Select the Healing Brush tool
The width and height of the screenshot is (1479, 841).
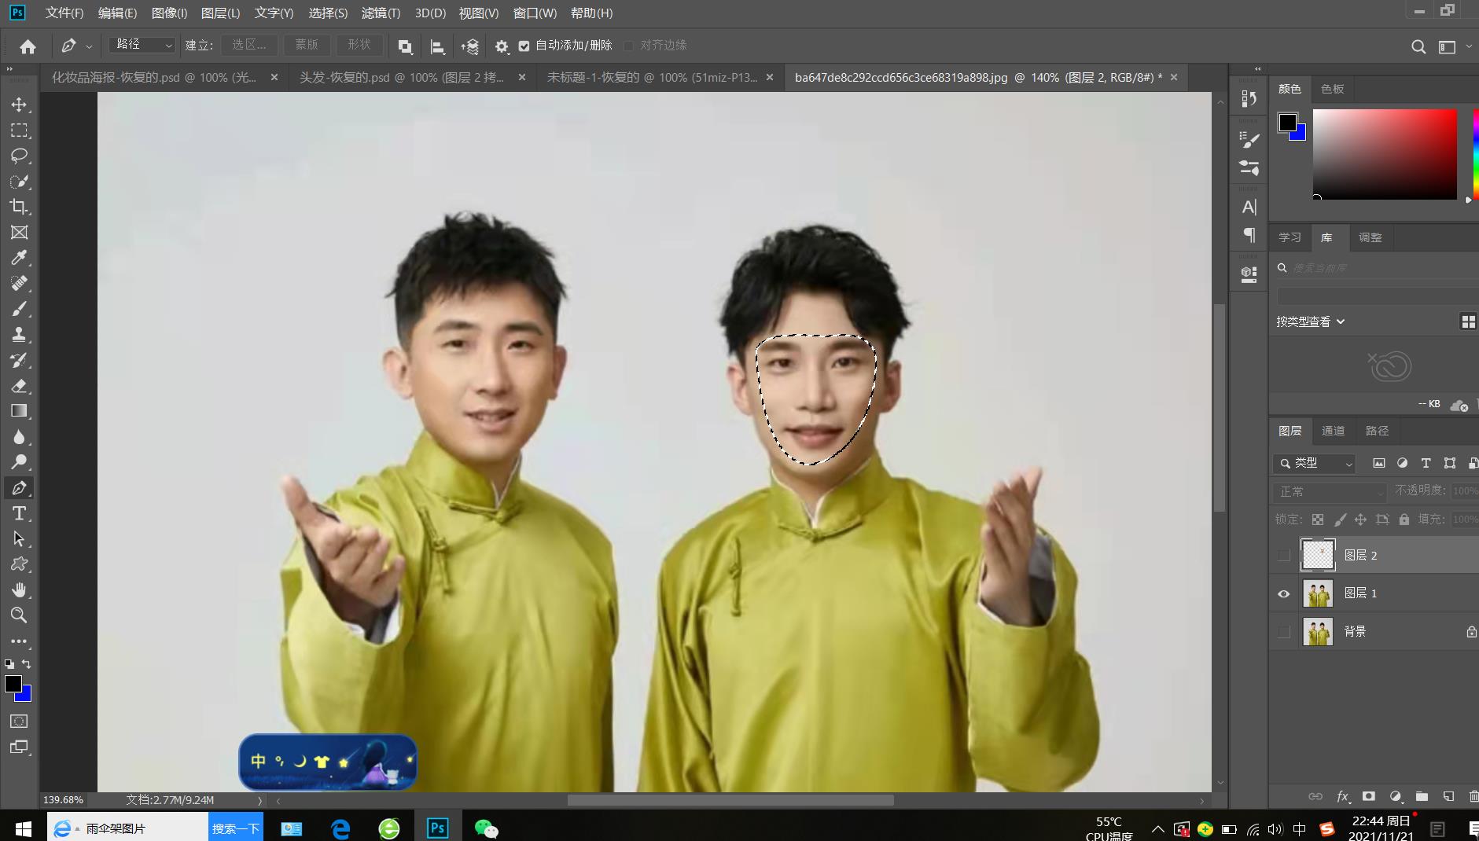19,284
